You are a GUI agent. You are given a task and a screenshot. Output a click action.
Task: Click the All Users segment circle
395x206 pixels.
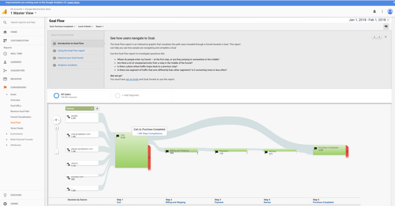coord(56,96)
